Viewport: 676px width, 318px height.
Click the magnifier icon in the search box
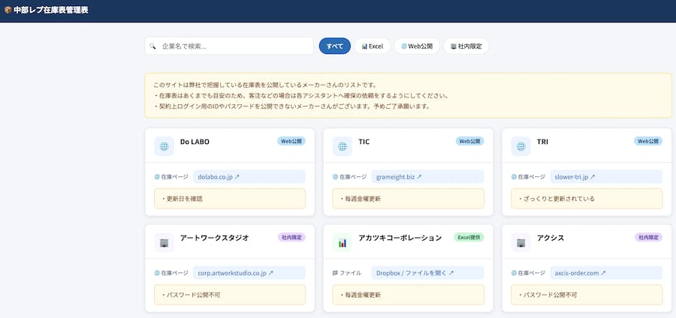(152, 46)
